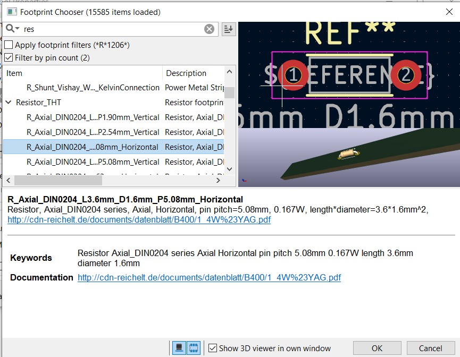Viewport: 460px width, 357px height.
Task: Click the Cancel button
Action: click(430, 348)
